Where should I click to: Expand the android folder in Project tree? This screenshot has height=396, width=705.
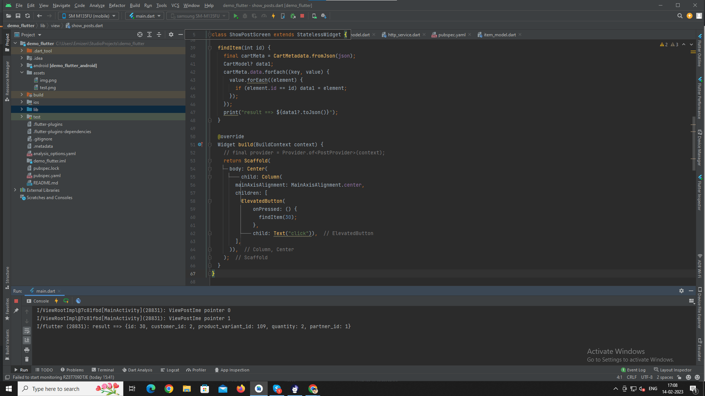[22, 65]
